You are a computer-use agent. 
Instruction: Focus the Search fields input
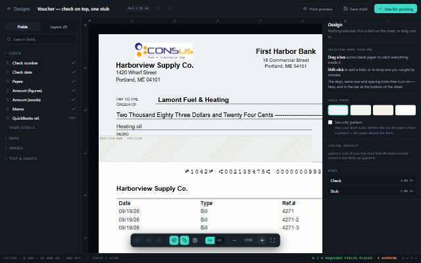[x=41, y=39]
